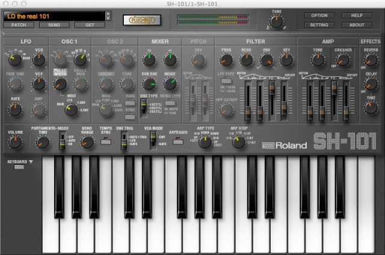Click the OSC 2 Tune knob
This screenshot has width=385, height=255.
127,84
